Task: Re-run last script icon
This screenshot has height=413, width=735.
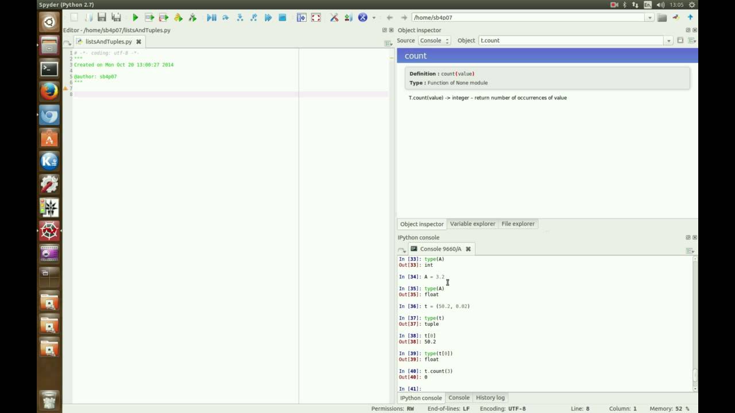Action: click(x=192, y=18)
